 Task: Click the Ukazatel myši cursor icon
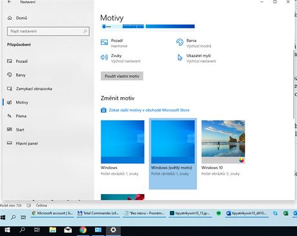click(x=179, y=57)
